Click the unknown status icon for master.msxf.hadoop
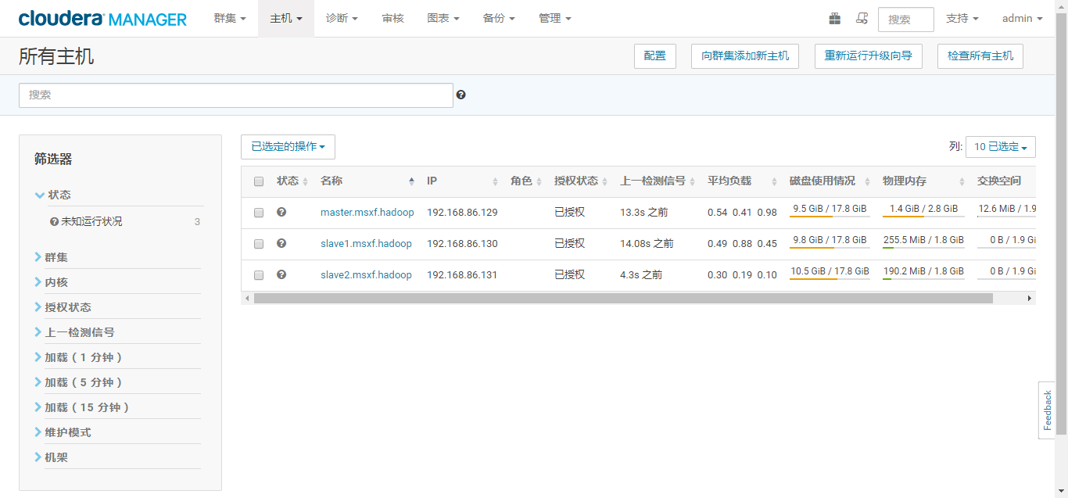The image size is (1068, 498). (281, 212)
